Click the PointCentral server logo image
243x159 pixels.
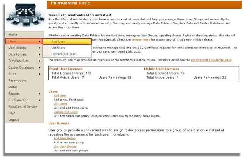25,15
